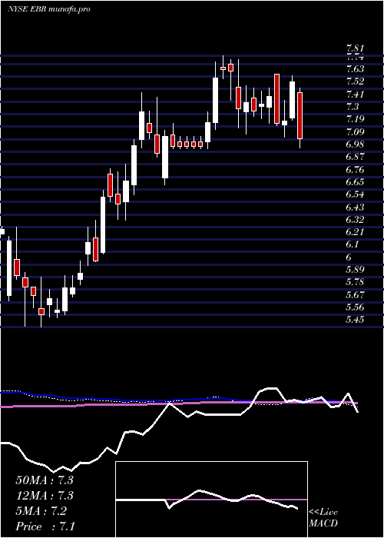The image size is (384, 538).
Task: Select the 6.1 price axis label
Action: 353,245
